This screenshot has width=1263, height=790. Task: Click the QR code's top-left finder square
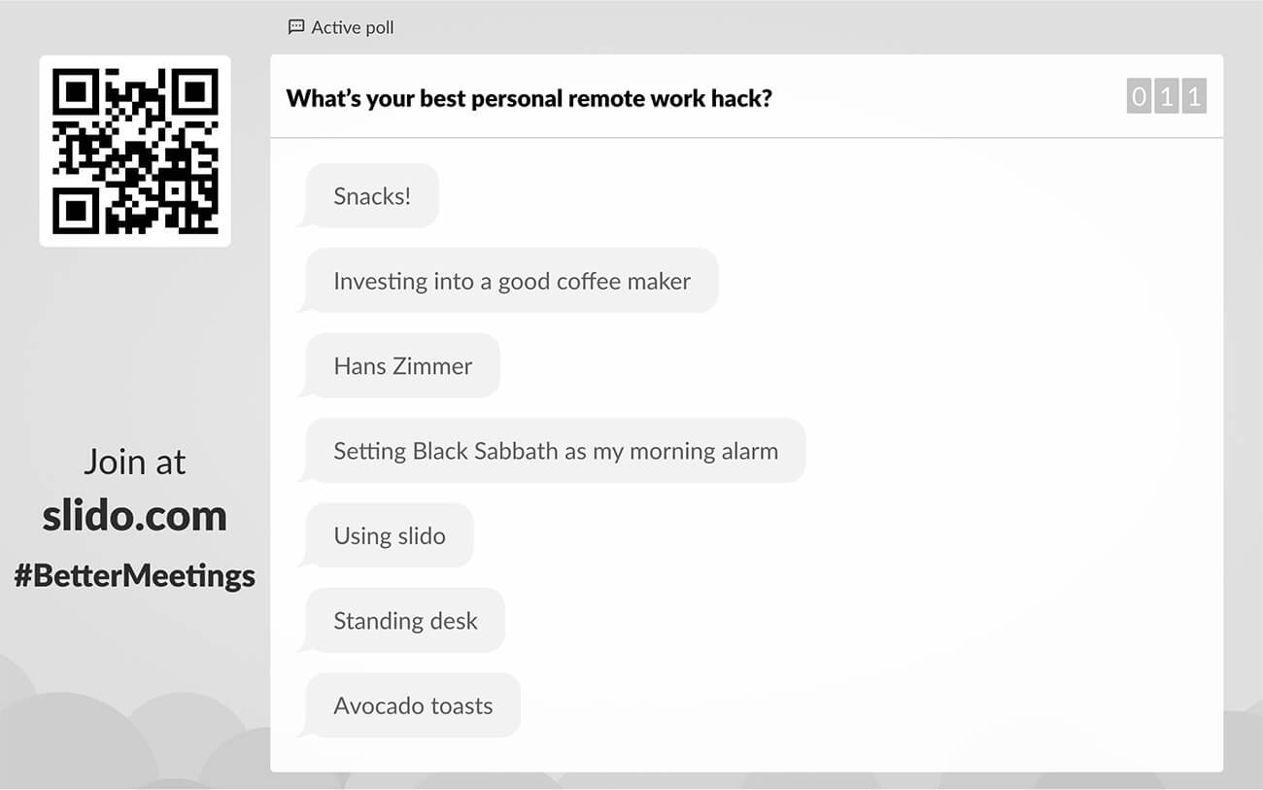click(x=76, y=91)
